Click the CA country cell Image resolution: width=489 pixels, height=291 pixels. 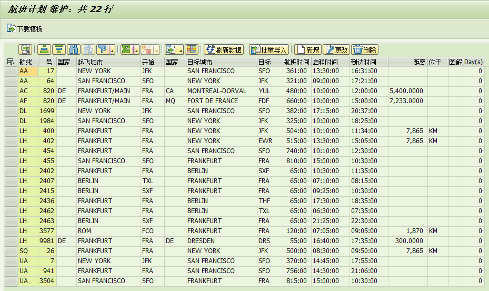pos(175,91)
